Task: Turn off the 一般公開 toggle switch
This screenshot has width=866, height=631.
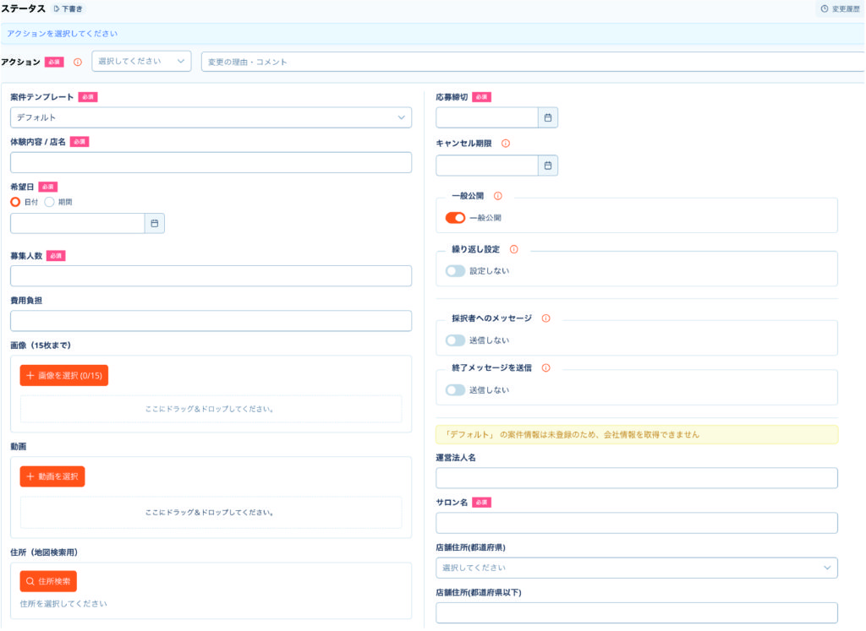Action: (455, 218)
